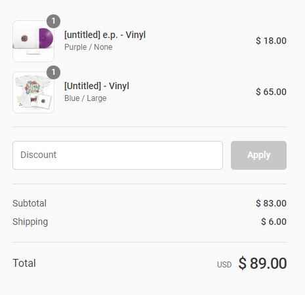Screen dimensions: 305x295
Task: Click the quantity badge on t-shirt bundle
Action: pos(53,72)
